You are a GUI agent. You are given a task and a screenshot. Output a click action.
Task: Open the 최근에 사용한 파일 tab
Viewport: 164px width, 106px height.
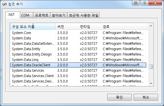pyautogui.click(x=83, y=15)
